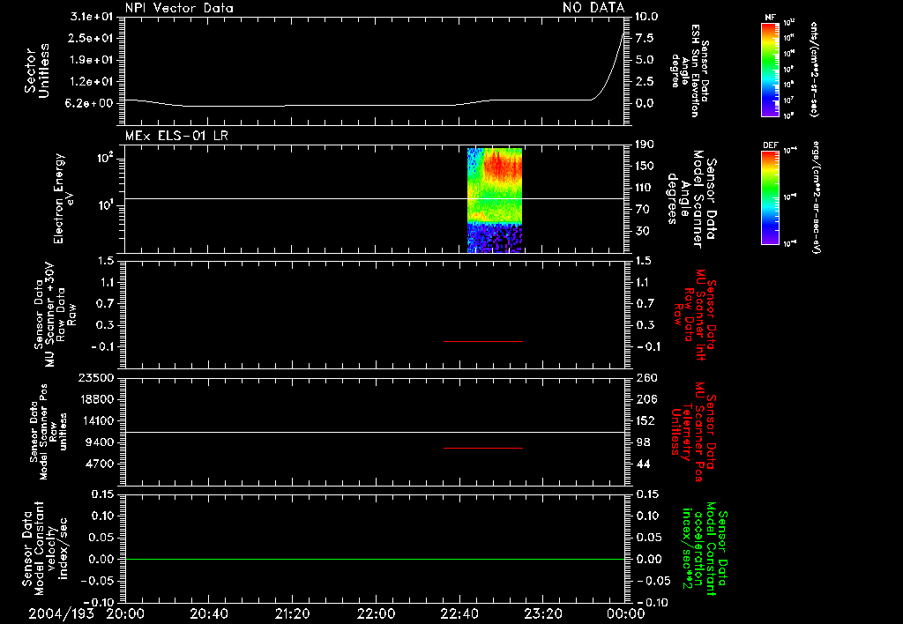Click the 'MEx ELS-01 LR' panel title
Viewport: 903px width, 624px height.
point(176,136)
